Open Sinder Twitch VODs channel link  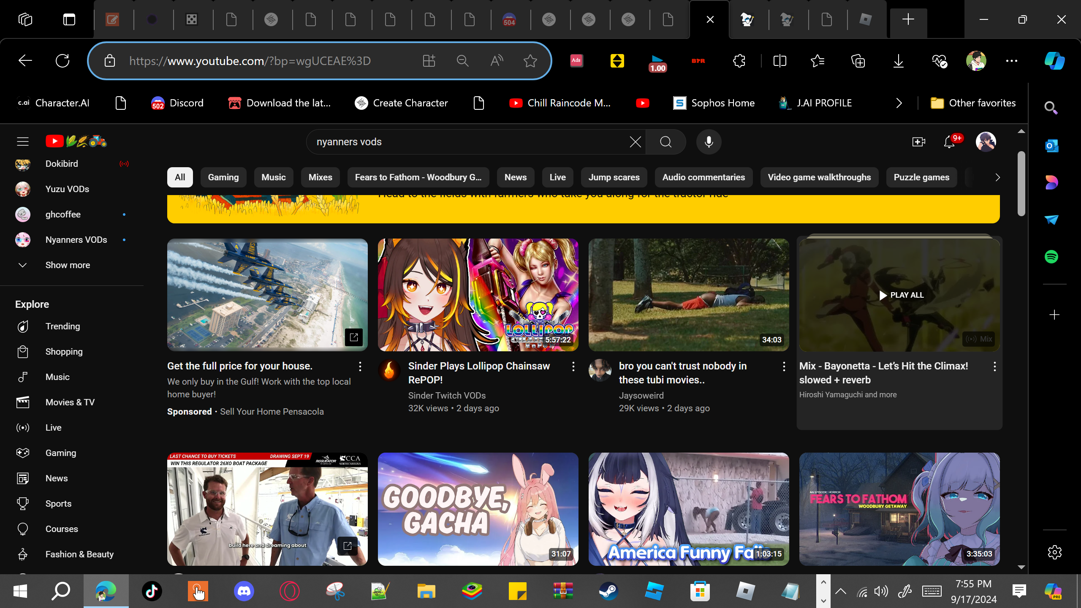click(x=447, y=396)
